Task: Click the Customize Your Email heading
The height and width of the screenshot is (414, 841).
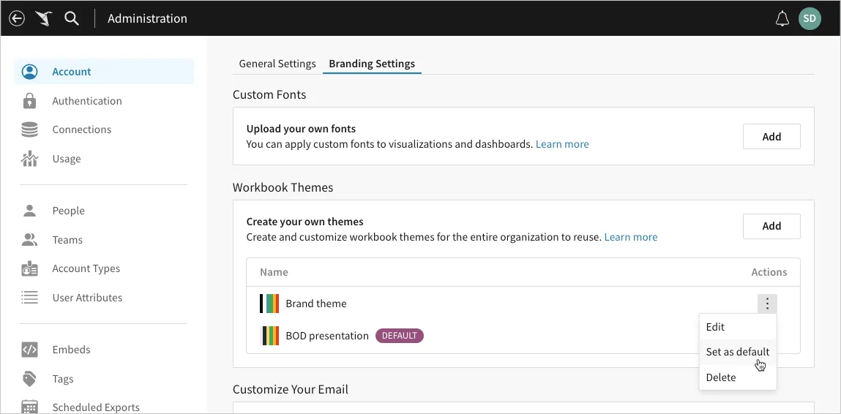Action: (290, 389)
